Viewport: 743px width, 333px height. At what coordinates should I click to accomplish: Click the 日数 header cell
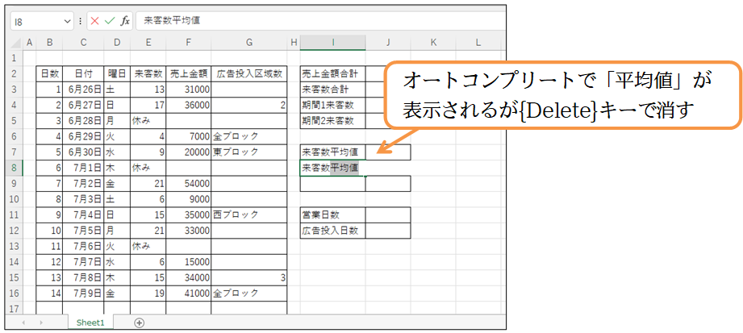[49, 73]
